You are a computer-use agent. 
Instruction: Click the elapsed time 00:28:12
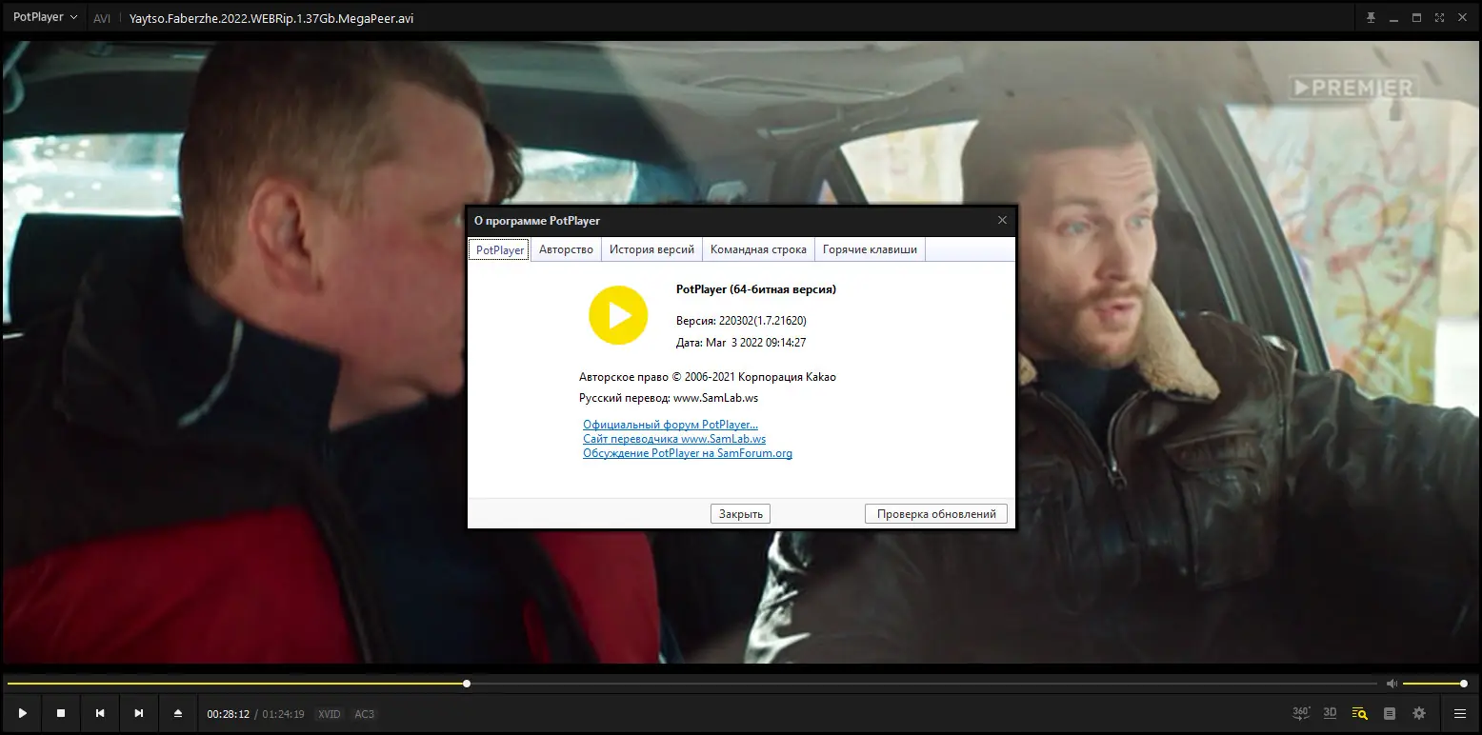tap(228, 714)
